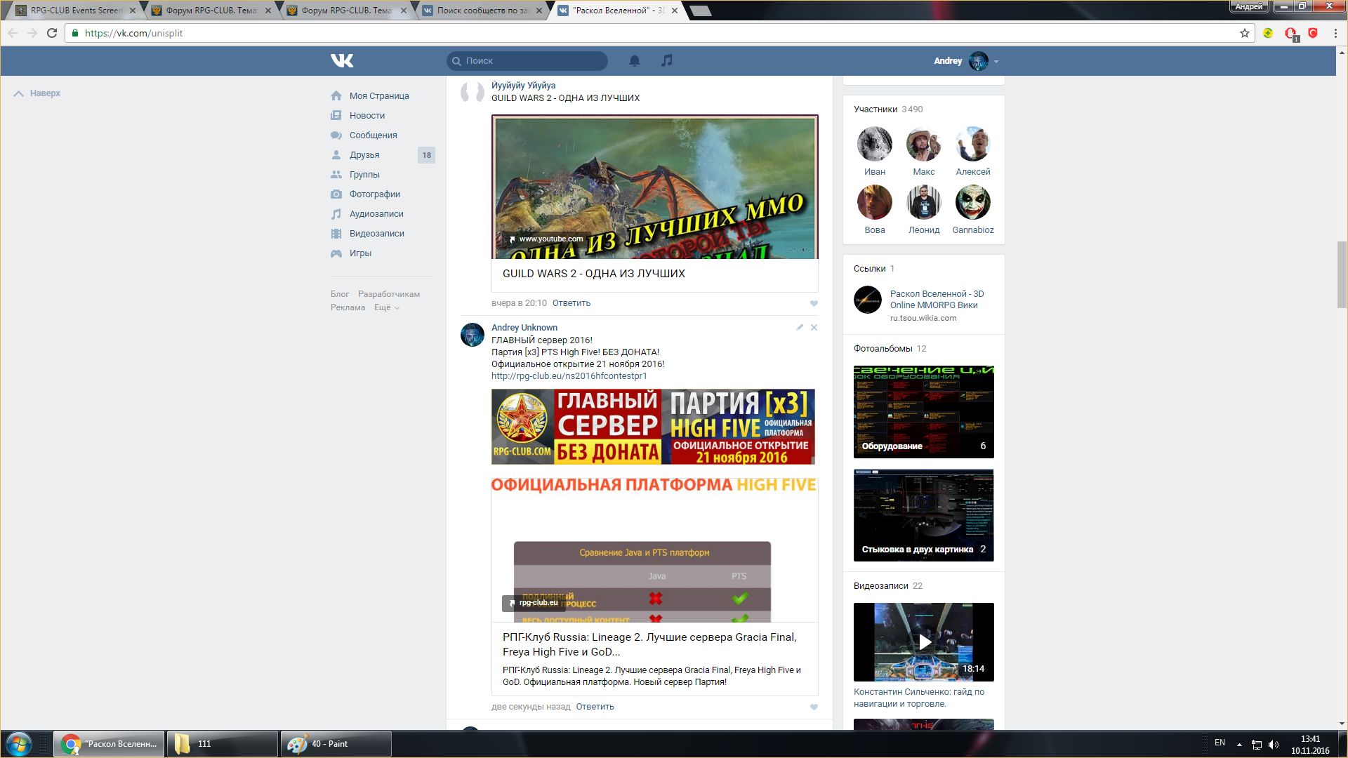1348x758 pixels.
Task: Bookmark this page with the star icon
Action: [x=1244, y=33]
